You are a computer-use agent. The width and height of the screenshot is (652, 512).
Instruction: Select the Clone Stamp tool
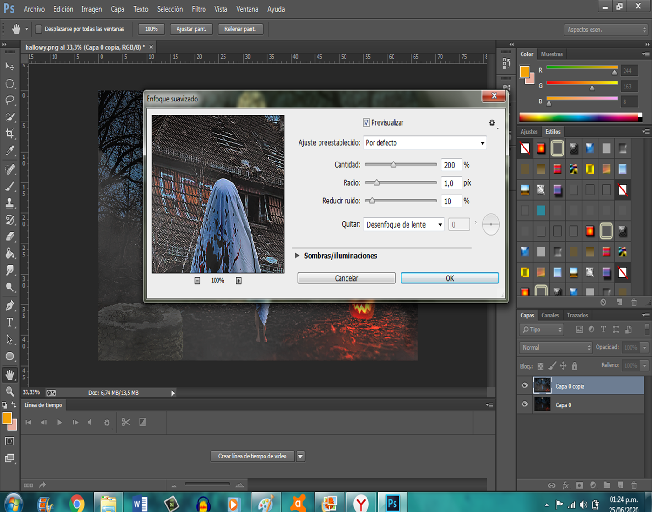[10, 203]
